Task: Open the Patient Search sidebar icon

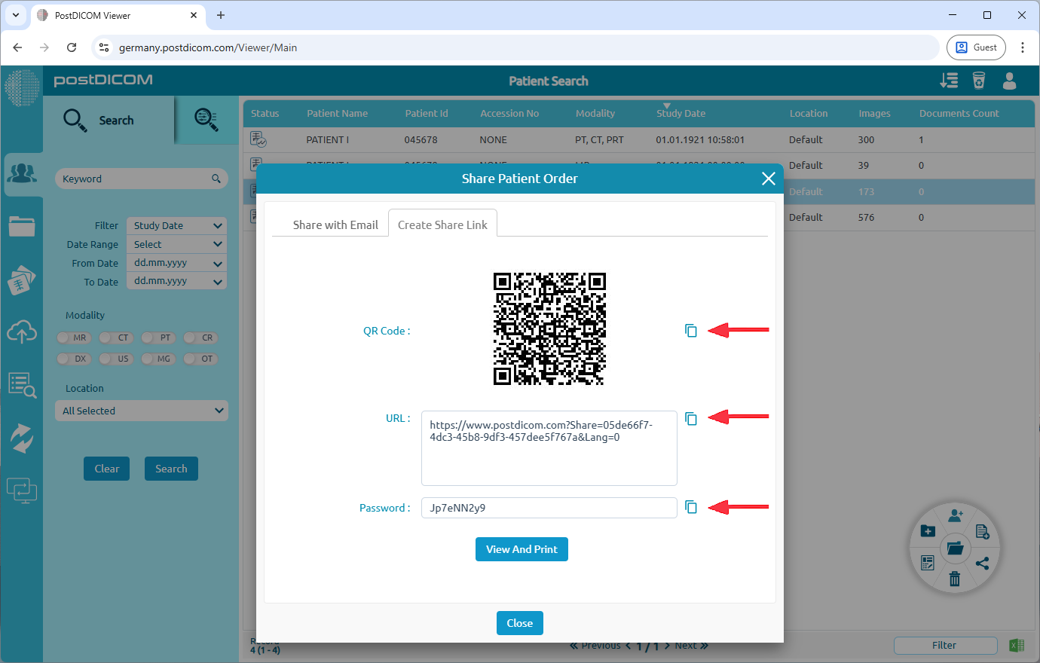Action: click(23, 173)
